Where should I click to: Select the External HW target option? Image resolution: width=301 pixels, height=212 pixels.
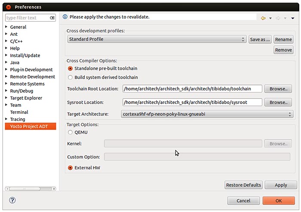(x=70, y=168)
